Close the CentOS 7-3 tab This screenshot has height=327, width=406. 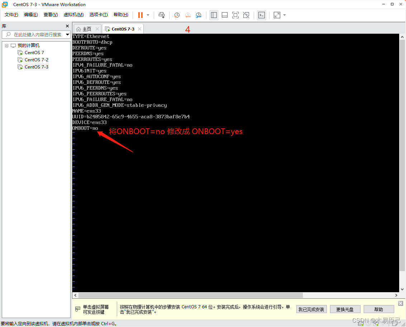coord(139,29)
